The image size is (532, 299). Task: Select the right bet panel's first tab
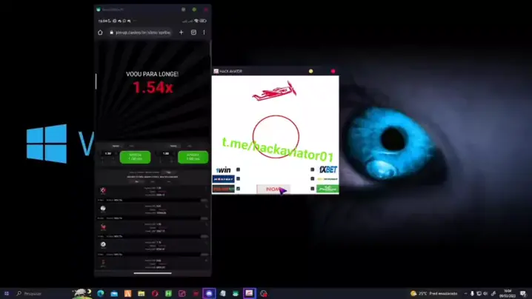pyautogui.click(x=173, y=146)
